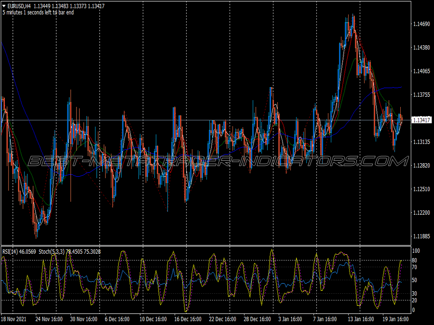Click the 13 Jan 16:00 time label
Viewport: 434px width, 325px height.
[361, 319]
